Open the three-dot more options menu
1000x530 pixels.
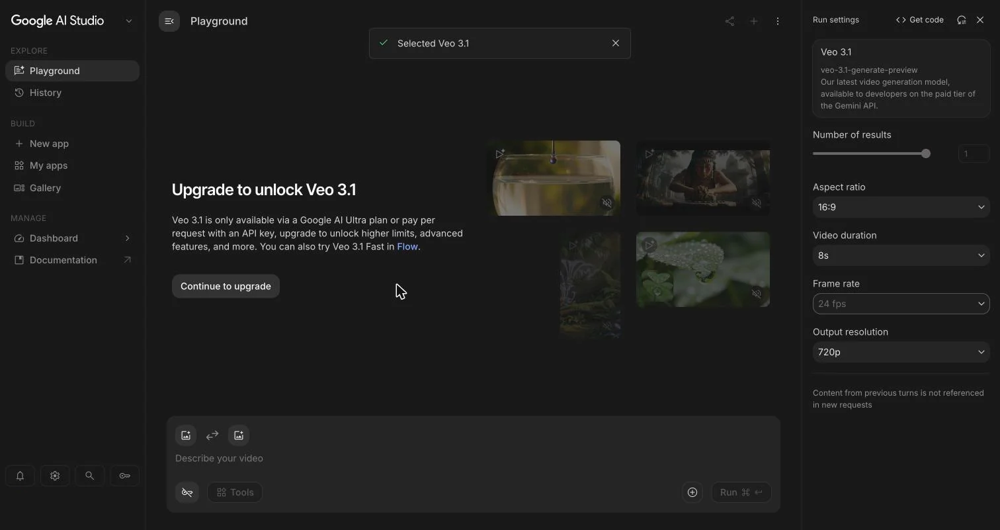(x=778, y=21)
